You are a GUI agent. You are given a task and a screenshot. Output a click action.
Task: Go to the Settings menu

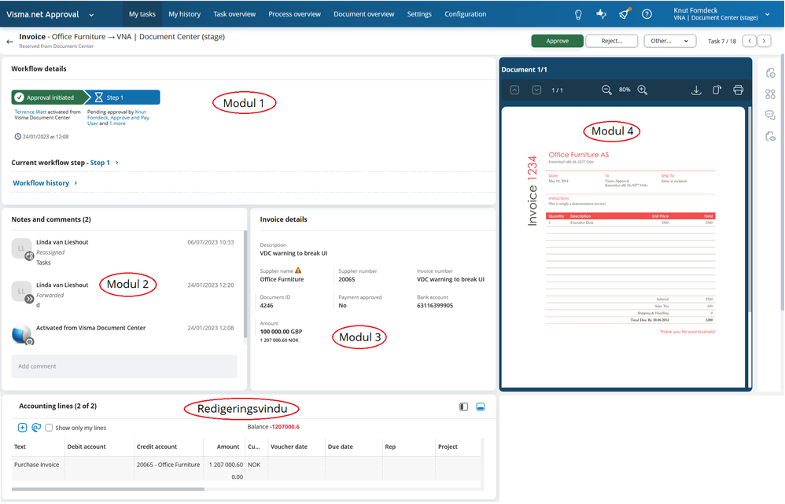(x=419, y=14)
